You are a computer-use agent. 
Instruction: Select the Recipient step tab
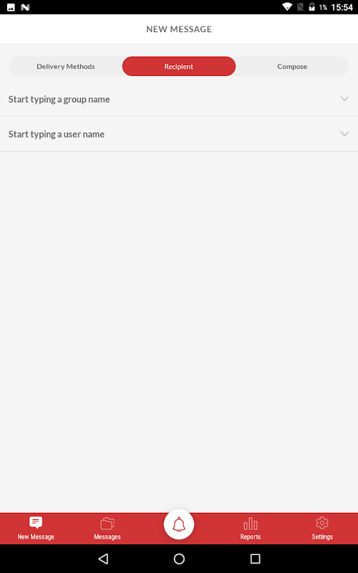179,66
